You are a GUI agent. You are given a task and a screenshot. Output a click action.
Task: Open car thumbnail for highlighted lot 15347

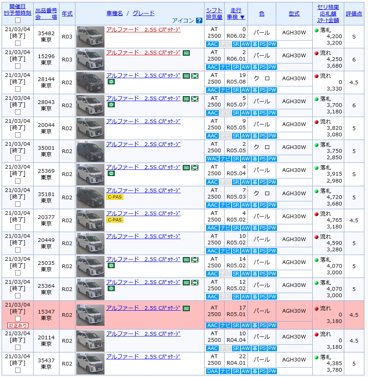pos(90,315)
